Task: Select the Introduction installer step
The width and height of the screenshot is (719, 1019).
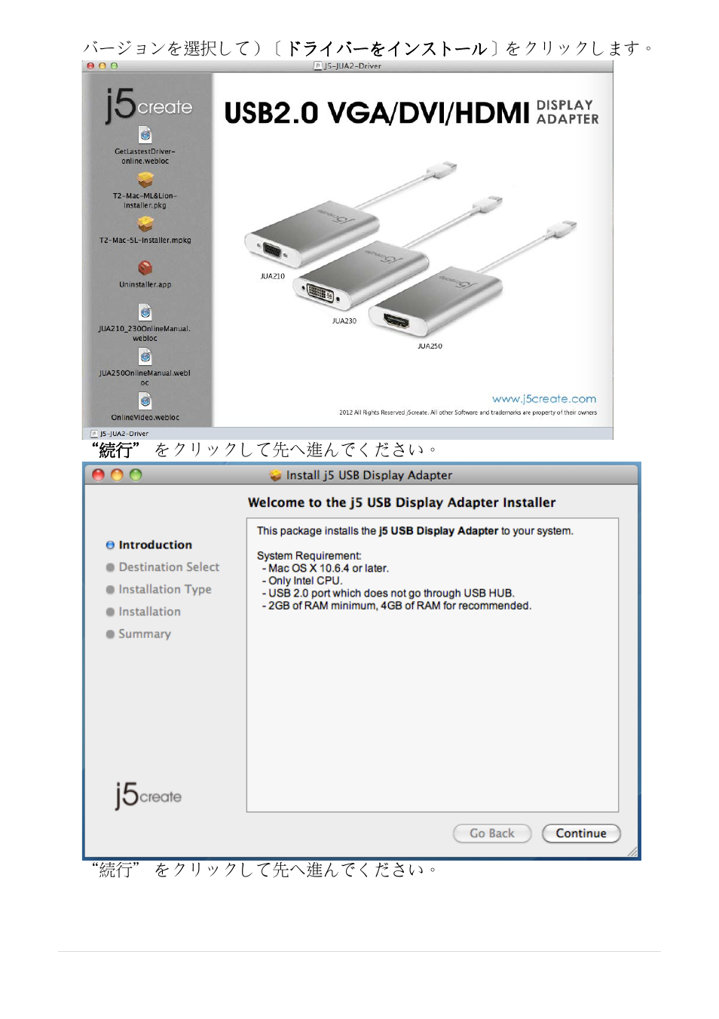Action: tap(155, 545)
